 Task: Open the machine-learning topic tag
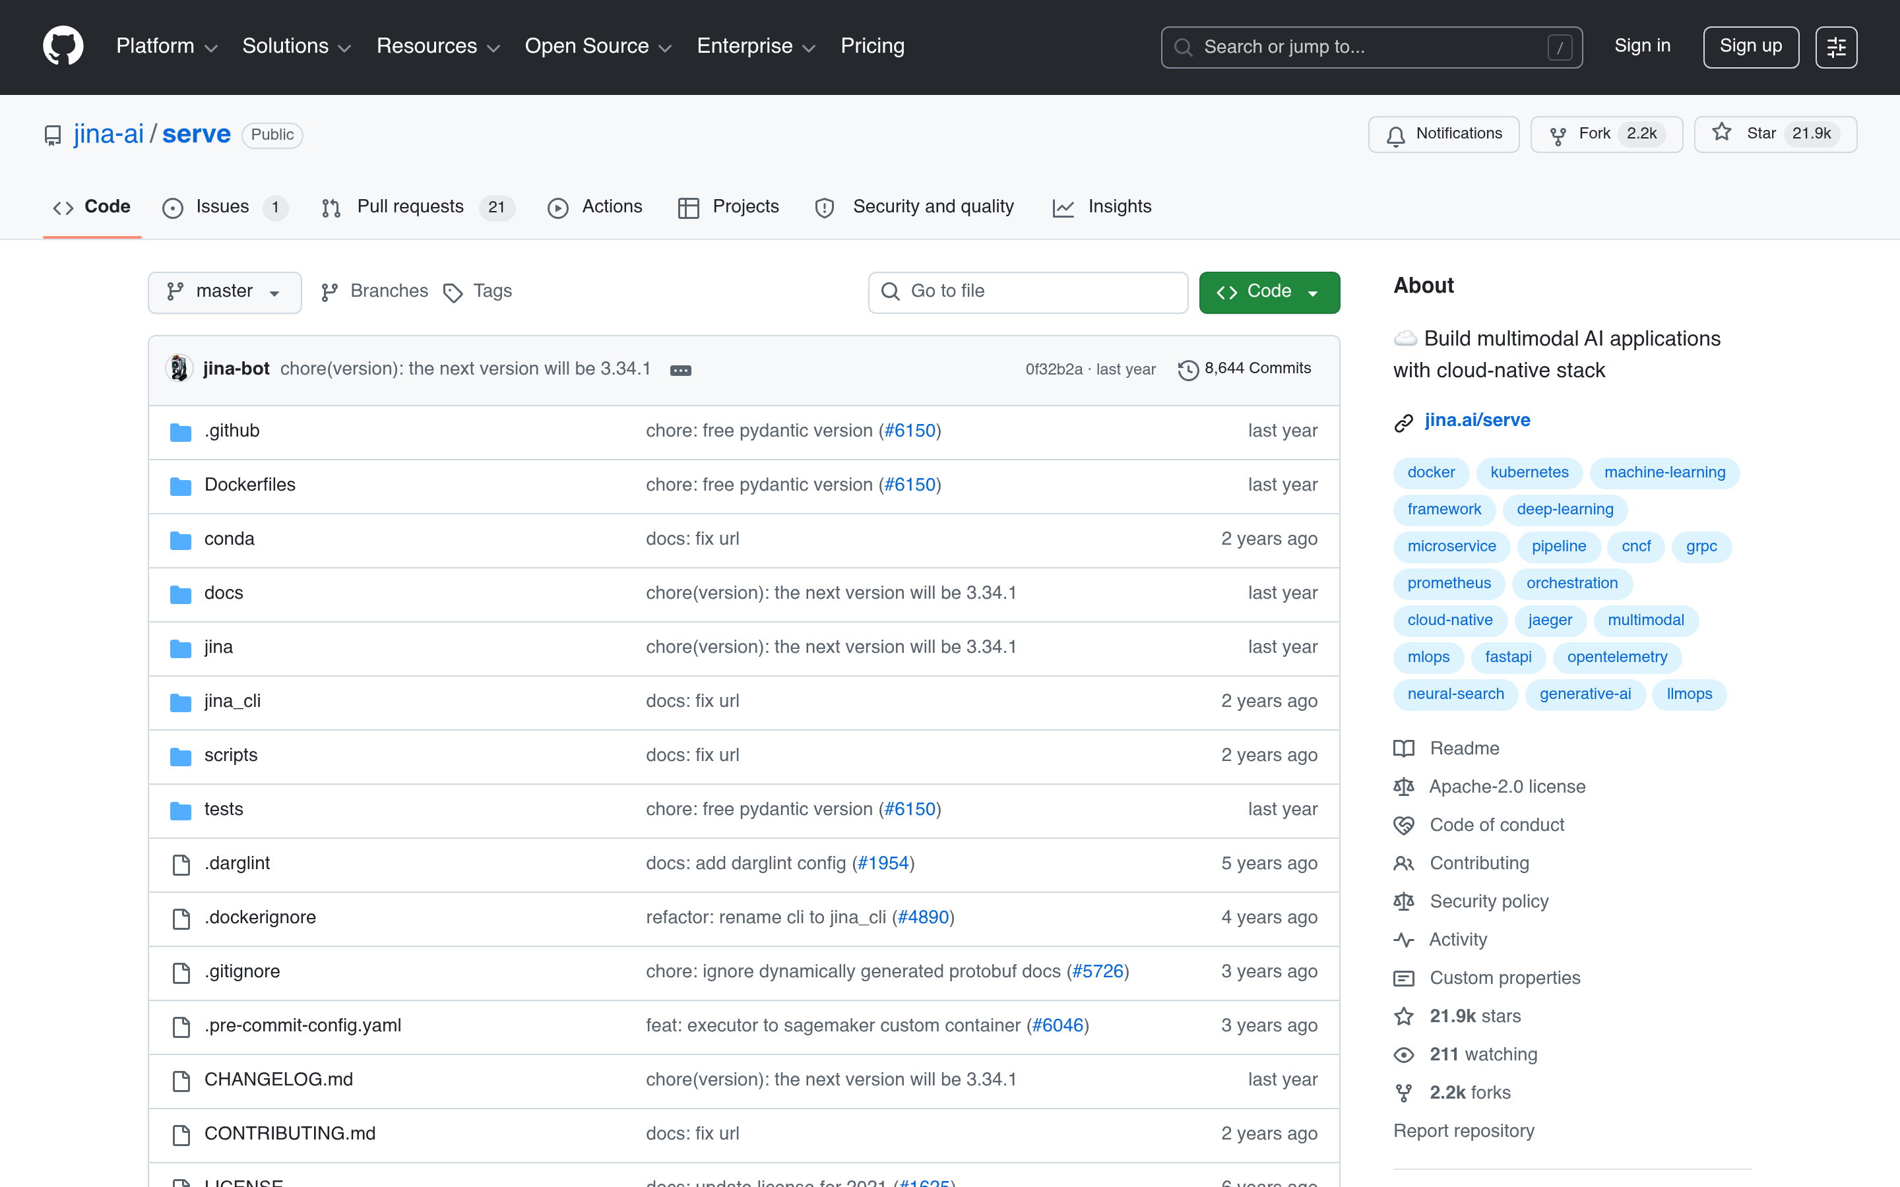(x=1664, y=473)
